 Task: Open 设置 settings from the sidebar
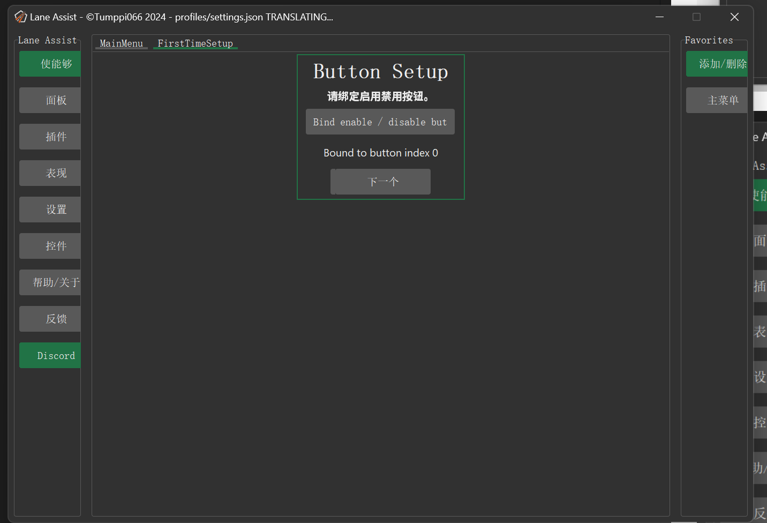[x=50, y=210]
